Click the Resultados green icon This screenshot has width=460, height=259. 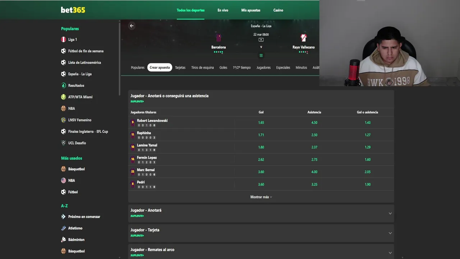point(63,86)
